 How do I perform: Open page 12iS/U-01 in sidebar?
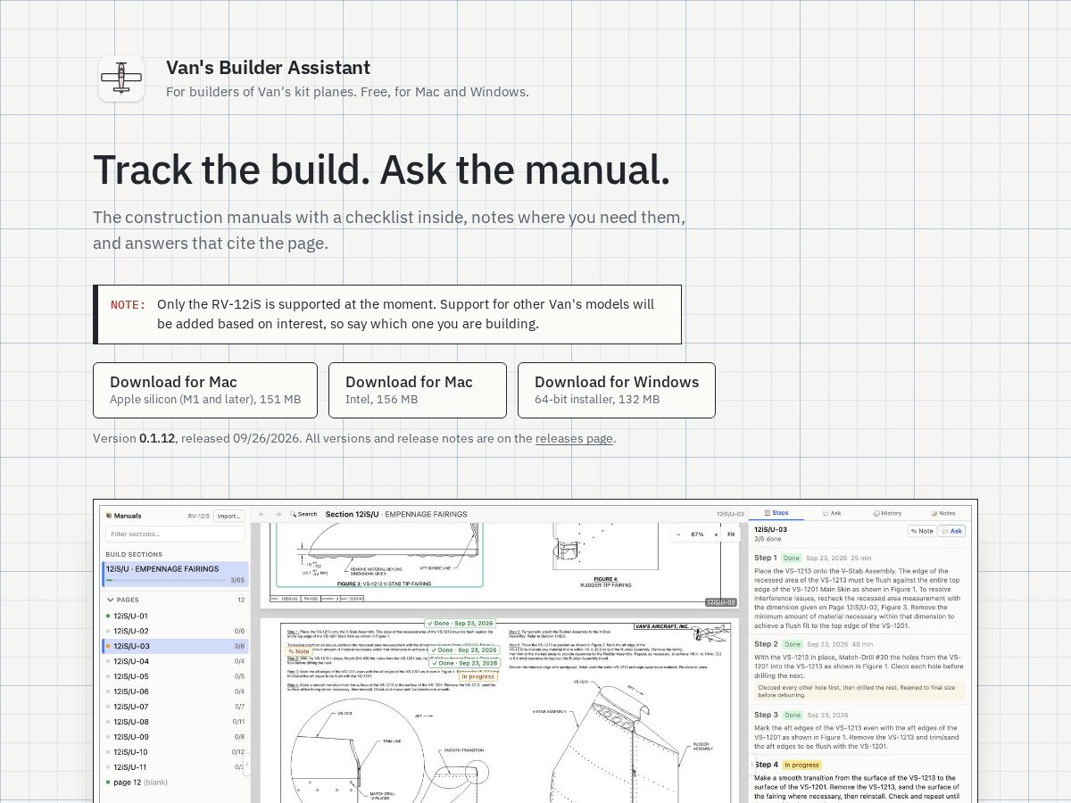(175, 616)
